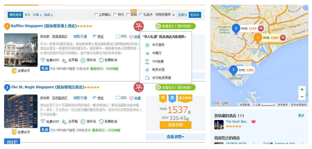Switch price display to 返后价
312x149 pixels.
click(195, 15)
